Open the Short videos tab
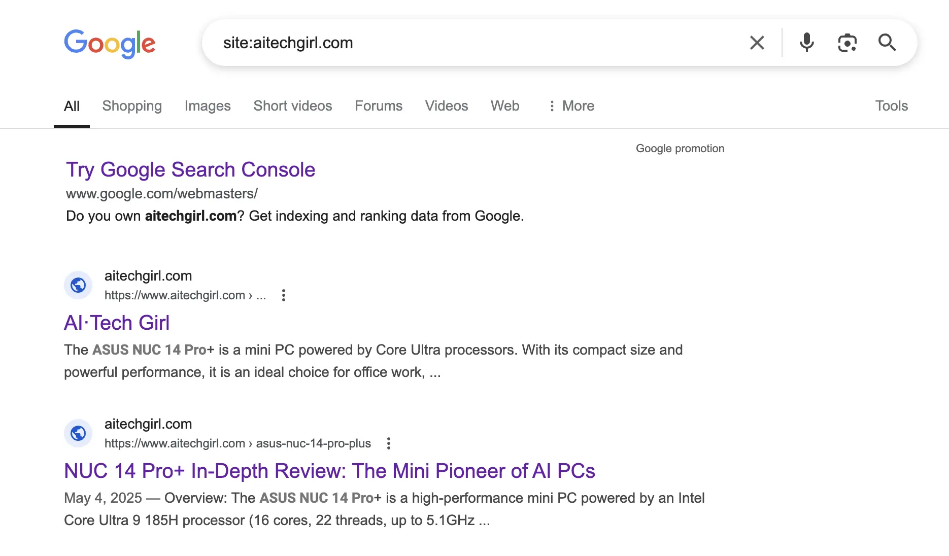The image size is (949, 556). [293, 106]
